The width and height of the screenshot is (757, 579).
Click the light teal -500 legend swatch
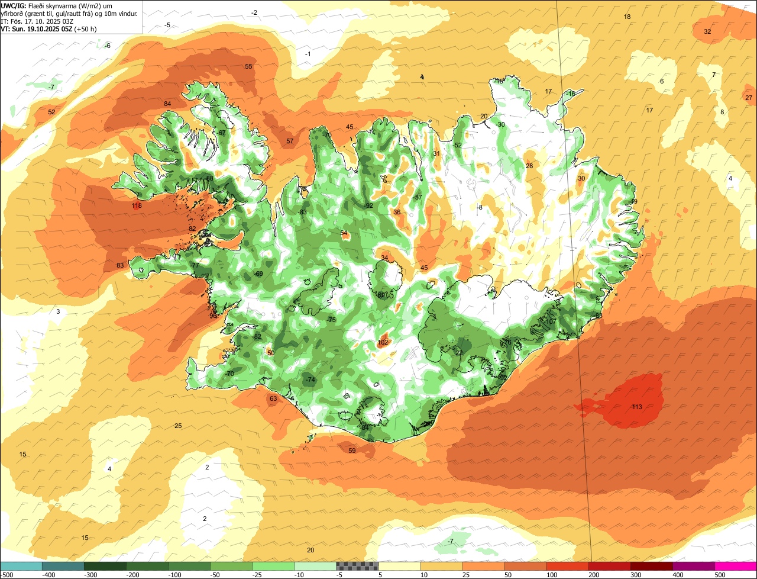(21, 566)
